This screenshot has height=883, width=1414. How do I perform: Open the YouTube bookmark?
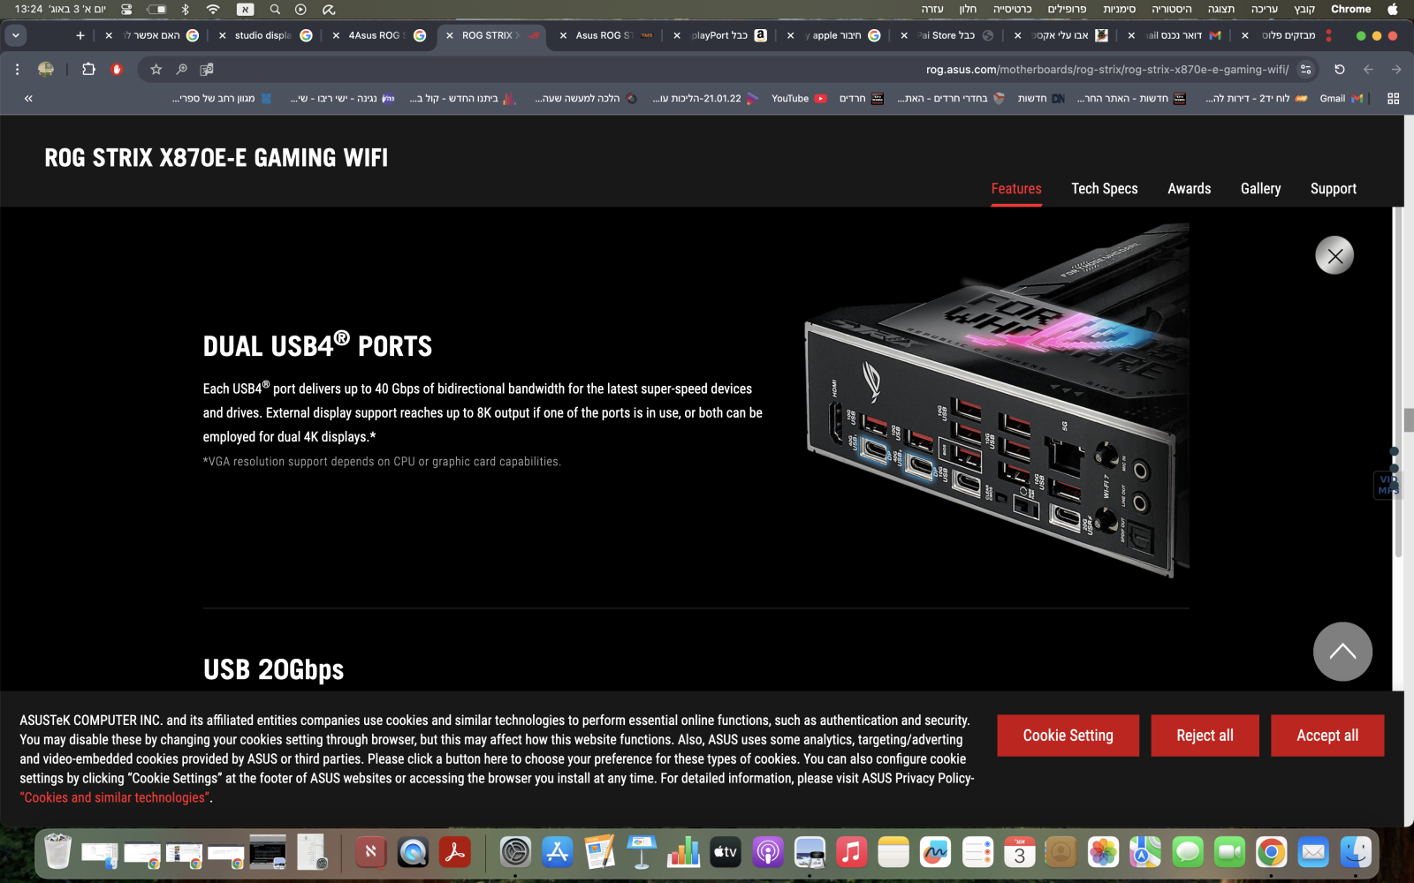pos(799,99)
